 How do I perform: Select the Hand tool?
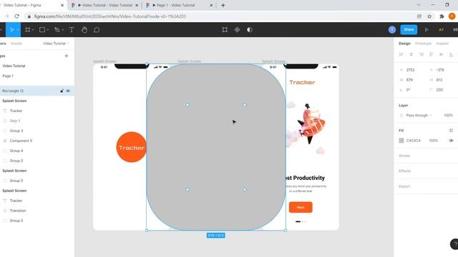[x=84, y=30]
